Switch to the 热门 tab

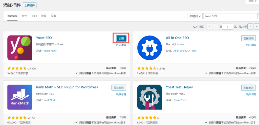[x=34, y=16]
